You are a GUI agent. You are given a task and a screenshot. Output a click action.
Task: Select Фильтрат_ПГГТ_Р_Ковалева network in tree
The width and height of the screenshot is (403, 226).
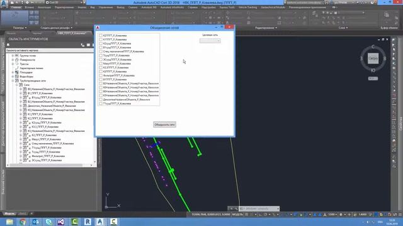48,156
